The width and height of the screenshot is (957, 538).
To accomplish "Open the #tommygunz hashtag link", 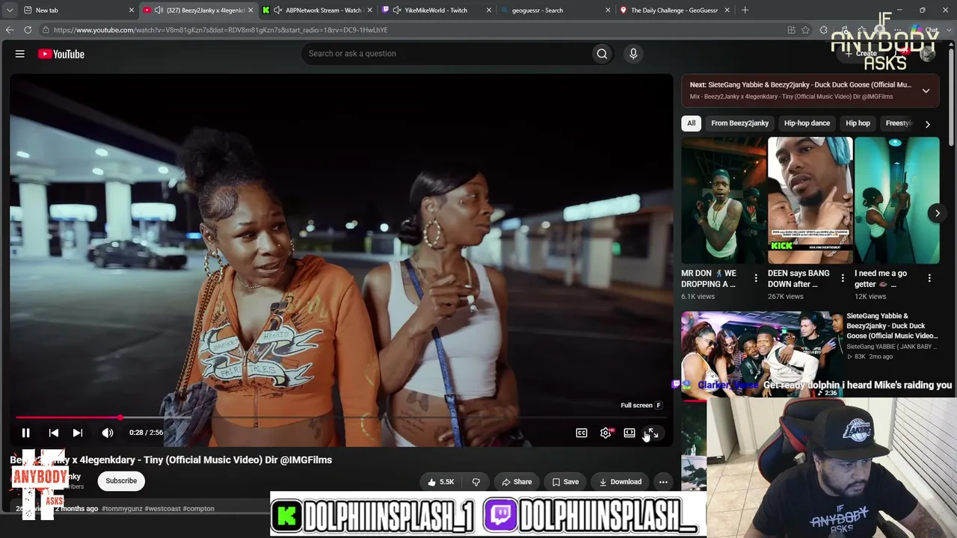I will coord(122,509).
